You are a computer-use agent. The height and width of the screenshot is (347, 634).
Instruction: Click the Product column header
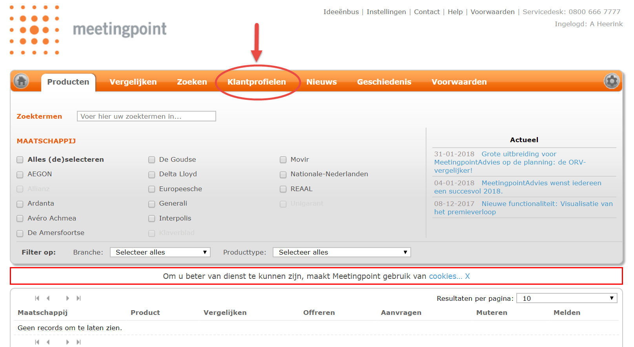coord(145,313)
